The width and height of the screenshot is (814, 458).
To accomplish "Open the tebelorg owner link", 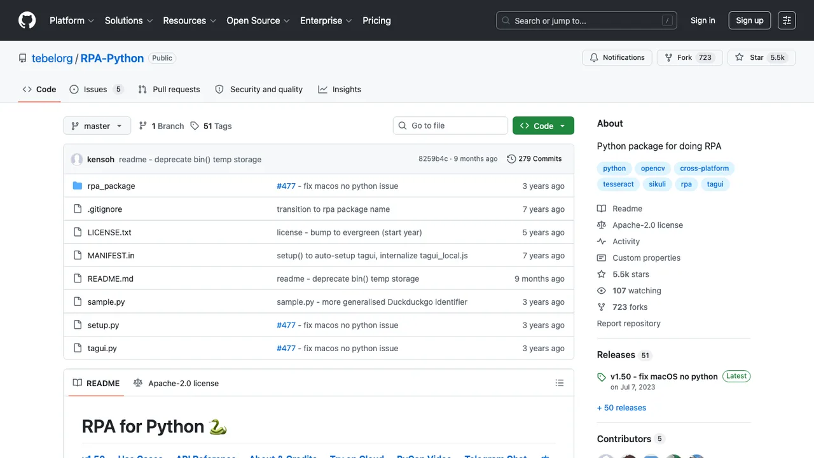I will click(x=52, y=58).
